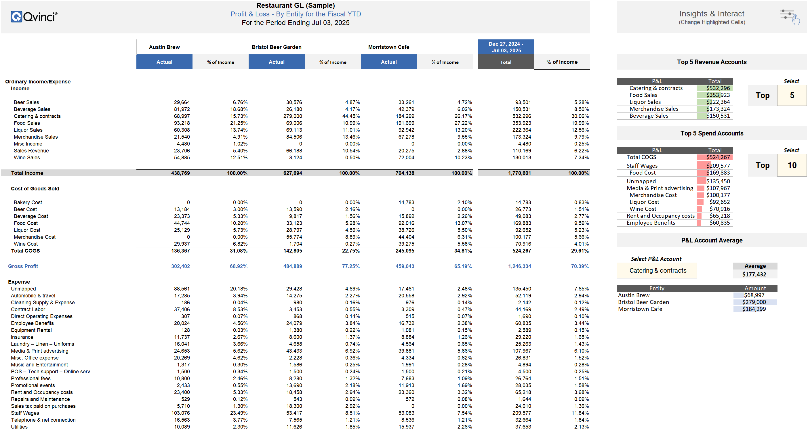Click the Top 5 Revenue Accounts heading
808x430 pixels.
point(711,62)
